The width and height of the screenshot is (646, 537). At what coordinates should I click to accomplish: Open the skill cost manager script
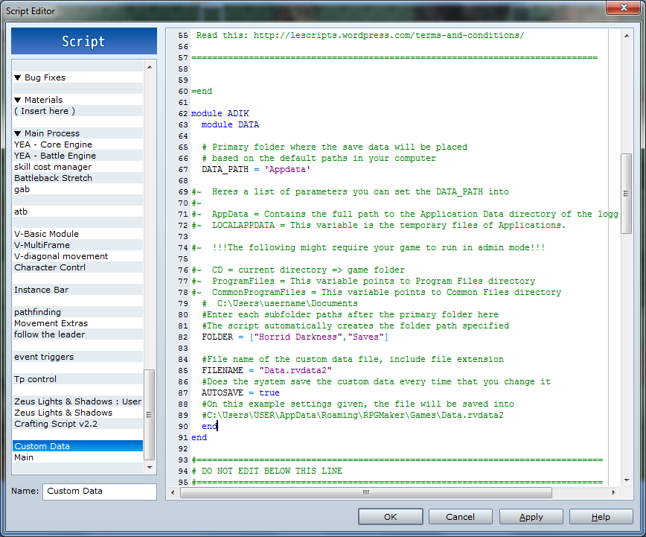click(x=78, y=167)
